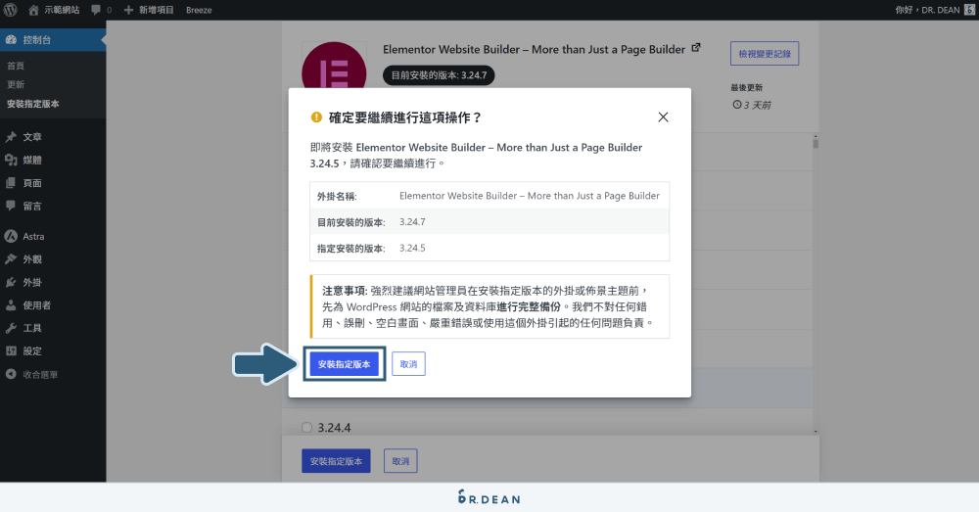Click the Elementor Website Builder page title
The image size is (979, 512).
click(x=534, y=49)
